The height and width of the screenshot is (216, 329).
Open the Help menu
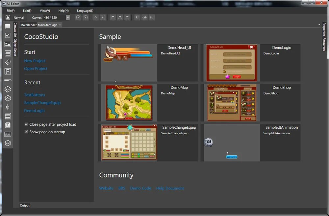[x=63, y=11]
